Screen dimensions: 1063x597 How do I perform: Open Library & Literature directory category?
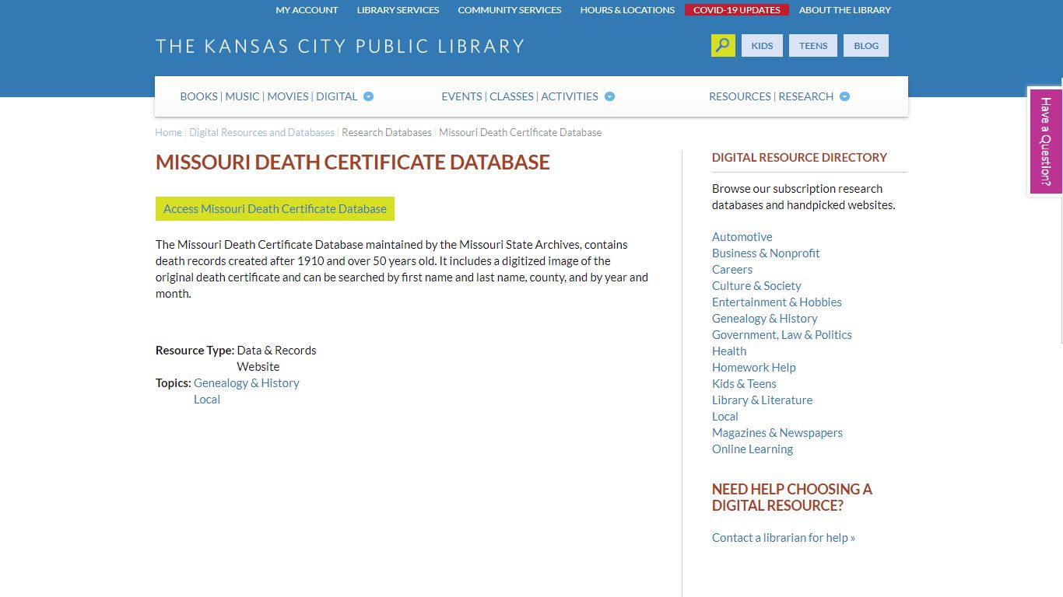pos(762,400)
